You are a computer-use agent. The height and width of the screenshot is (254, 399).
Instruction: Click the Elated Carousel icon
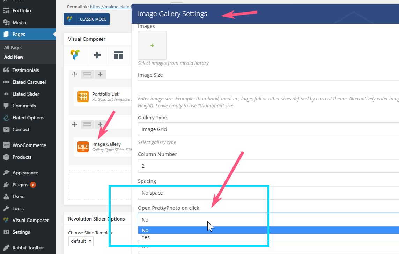pyautogui.click(x=6, y=82)
